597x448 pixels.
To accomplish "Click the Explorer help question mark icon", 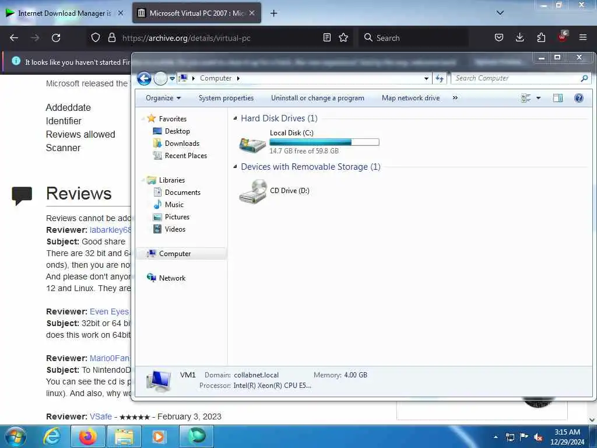I will click(579, 98).
